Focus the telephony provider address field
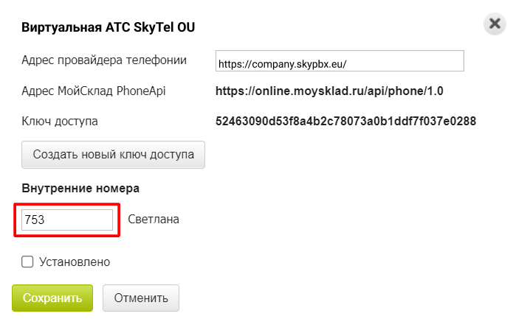Image resolution: width=513 pixels, height=336 pixels. click(x=340, y=60)
